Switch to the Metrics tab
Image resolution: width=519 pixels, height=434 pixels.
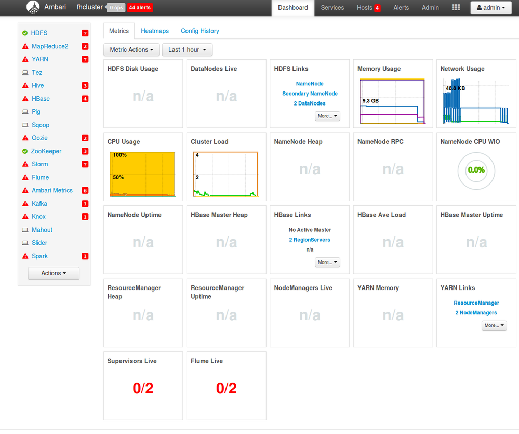[x=119, y=31]
